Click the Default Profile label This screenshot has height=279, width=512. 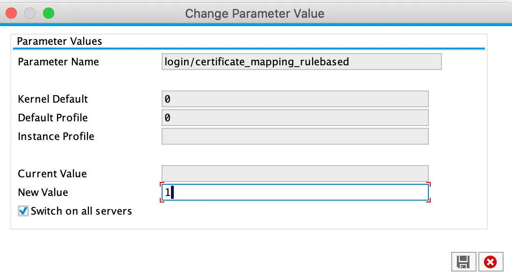(x=53, y=118)
